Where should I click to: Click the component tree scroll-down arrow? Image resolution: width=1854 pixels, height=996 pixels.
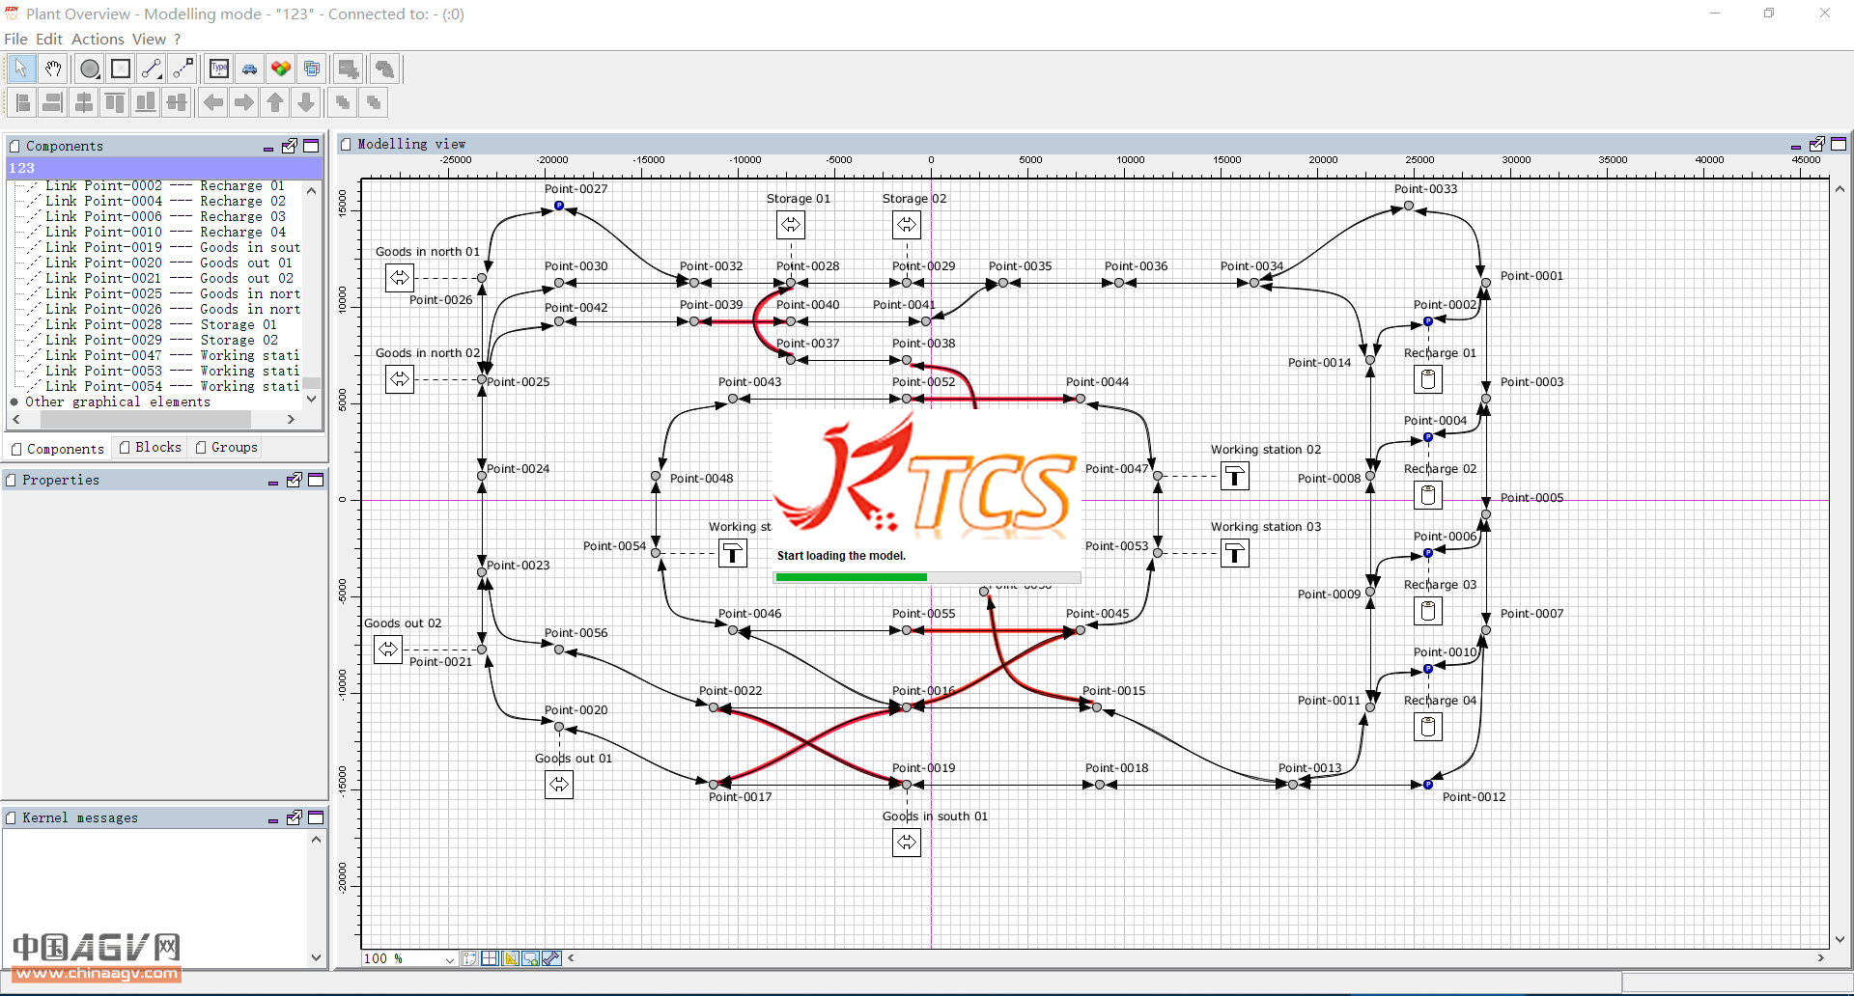[x=311, y=399]
